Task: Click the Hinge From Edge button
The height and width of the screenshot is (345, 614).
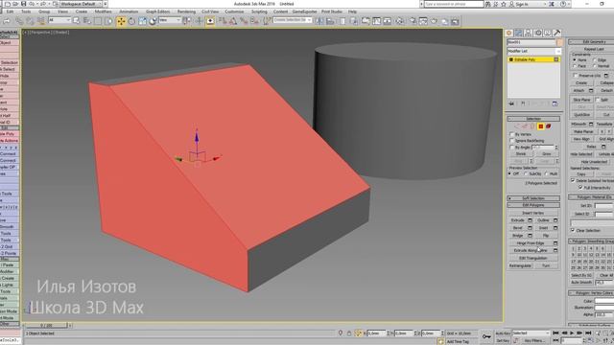Action: (x=531, y=243)
